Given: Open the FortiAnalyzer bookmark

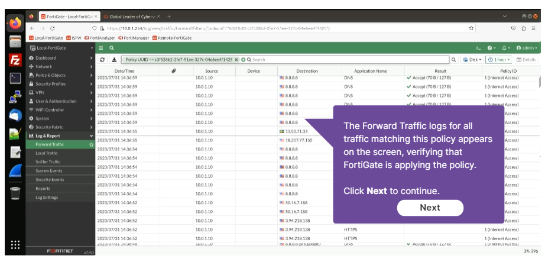Looking at the screenshot, I should point(99,38).
